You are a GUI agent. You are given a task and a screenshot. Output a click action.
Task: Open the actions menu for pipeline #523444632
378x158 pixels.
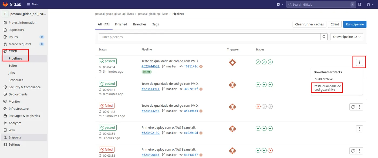(359, 62)
